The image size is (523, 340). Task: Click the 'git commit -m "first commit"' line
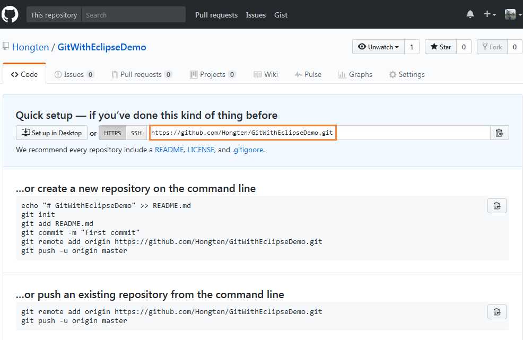coord(81,232)
